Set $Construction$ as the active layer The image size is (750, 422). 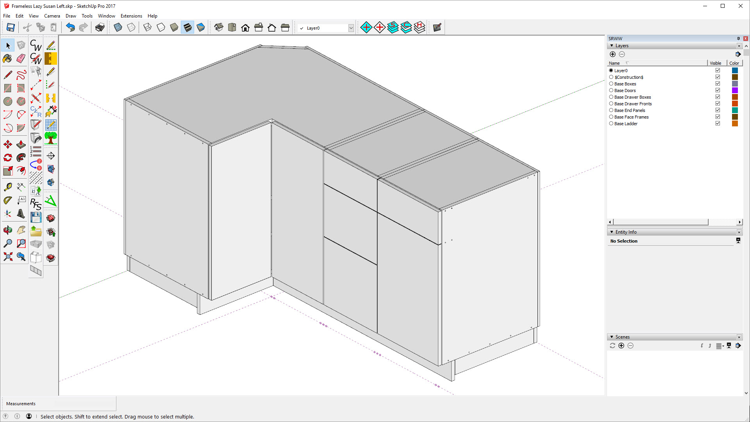(611, 77)
